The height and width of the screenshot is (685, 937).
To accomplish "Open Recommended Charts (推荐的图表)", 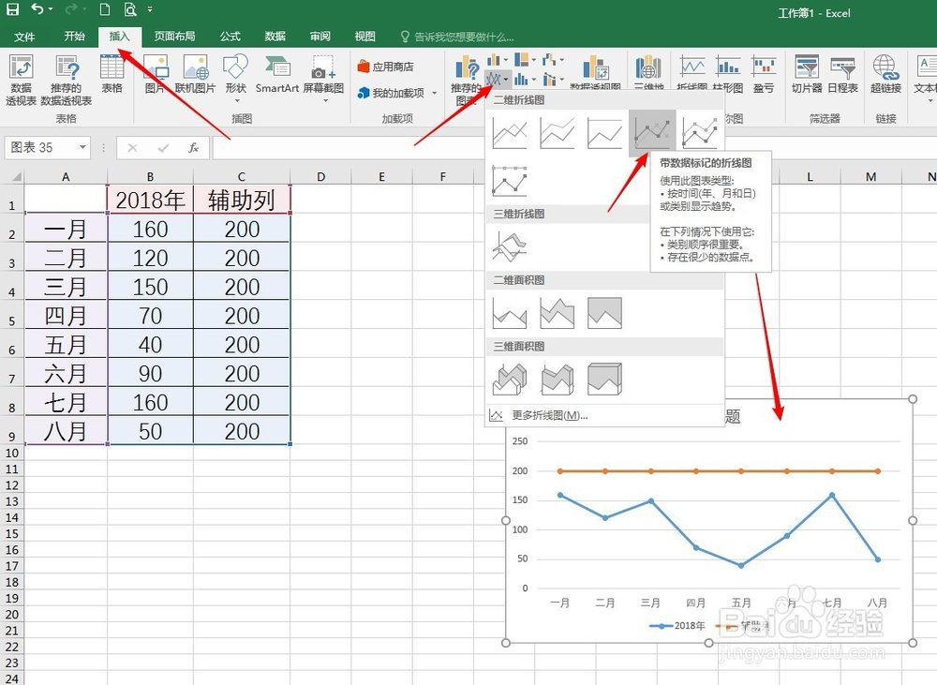I will pyautogui.click(x=466, y=80).
